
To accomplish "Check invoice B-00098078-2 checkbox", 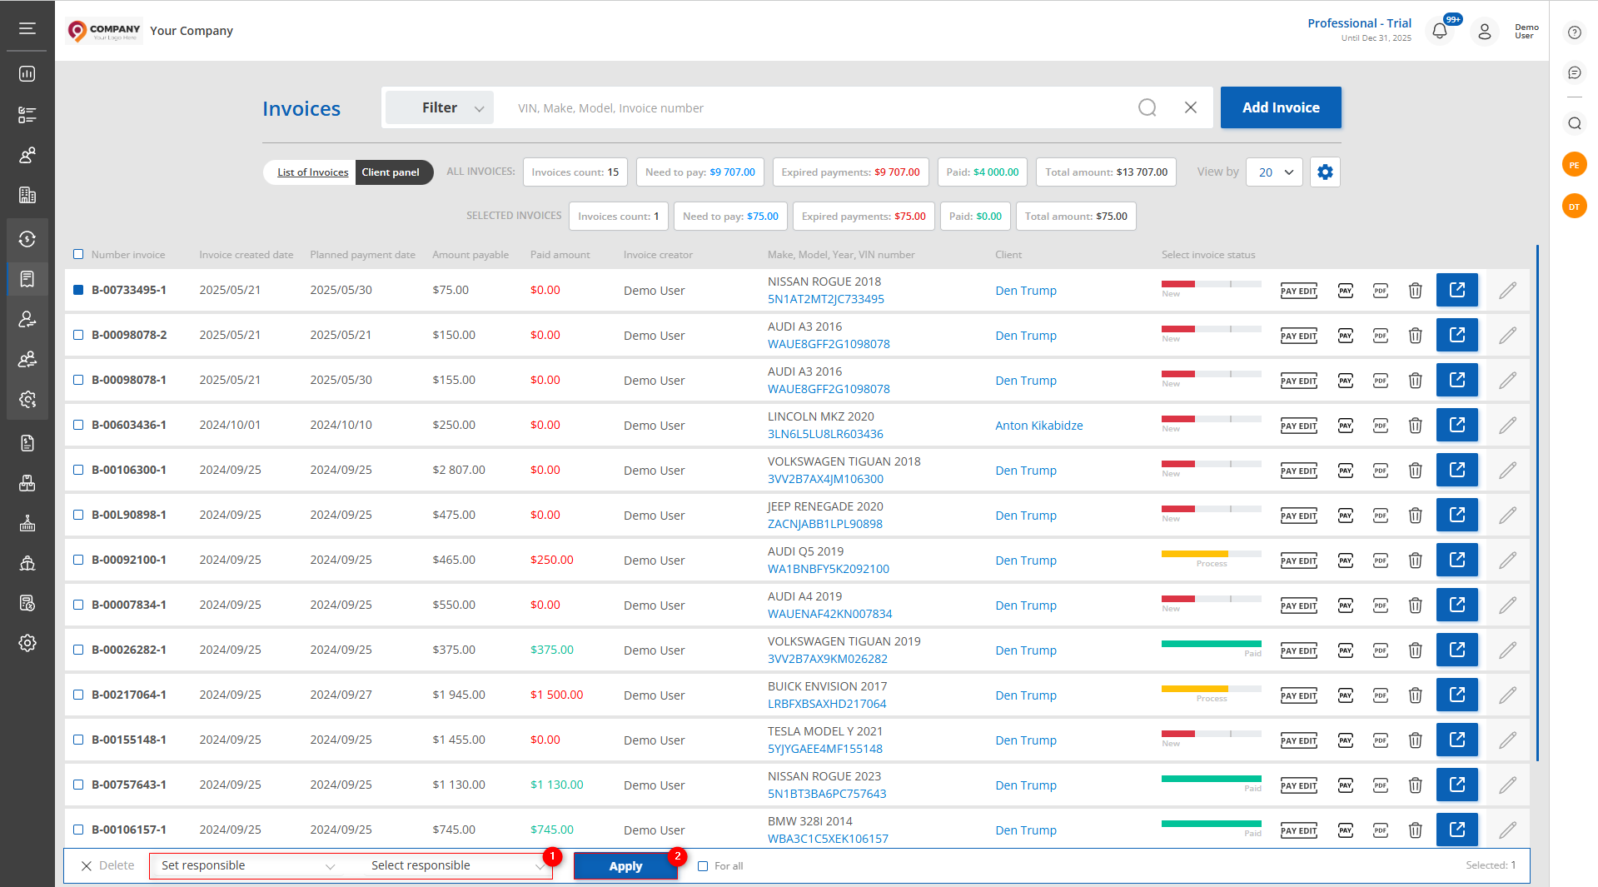I will (x=78, y=335).
